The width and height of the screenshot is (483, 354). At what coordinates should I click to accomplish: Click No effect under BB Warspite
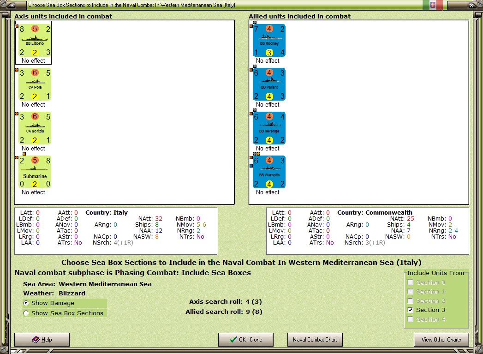[268, 192]
